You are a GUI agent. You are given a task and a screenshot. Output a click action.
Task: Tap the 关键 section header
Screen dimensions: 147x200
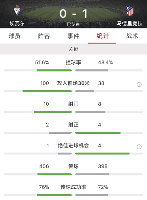[74, 49]
